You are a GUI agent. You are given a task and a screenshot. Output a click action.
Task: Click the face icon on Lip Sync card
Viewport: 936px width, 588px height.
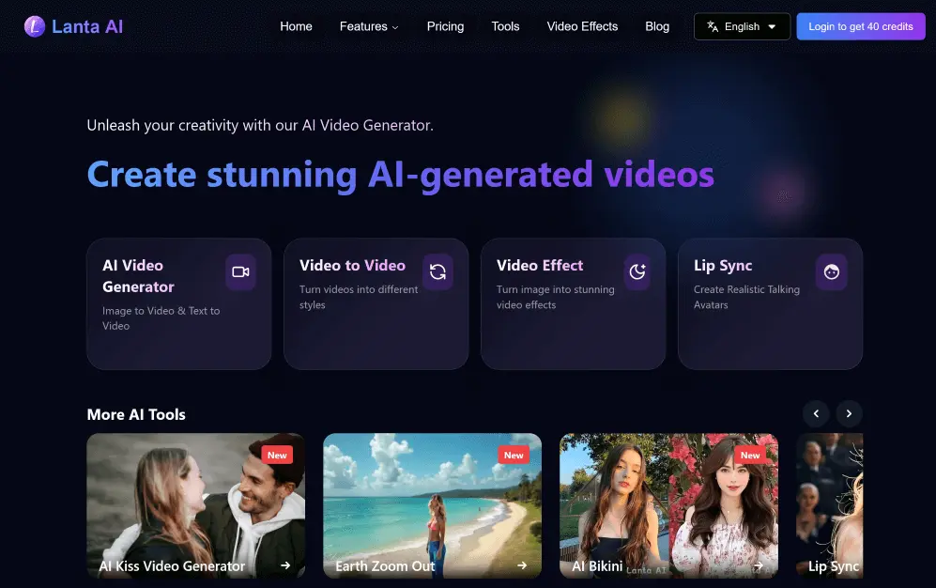(831, 272)
